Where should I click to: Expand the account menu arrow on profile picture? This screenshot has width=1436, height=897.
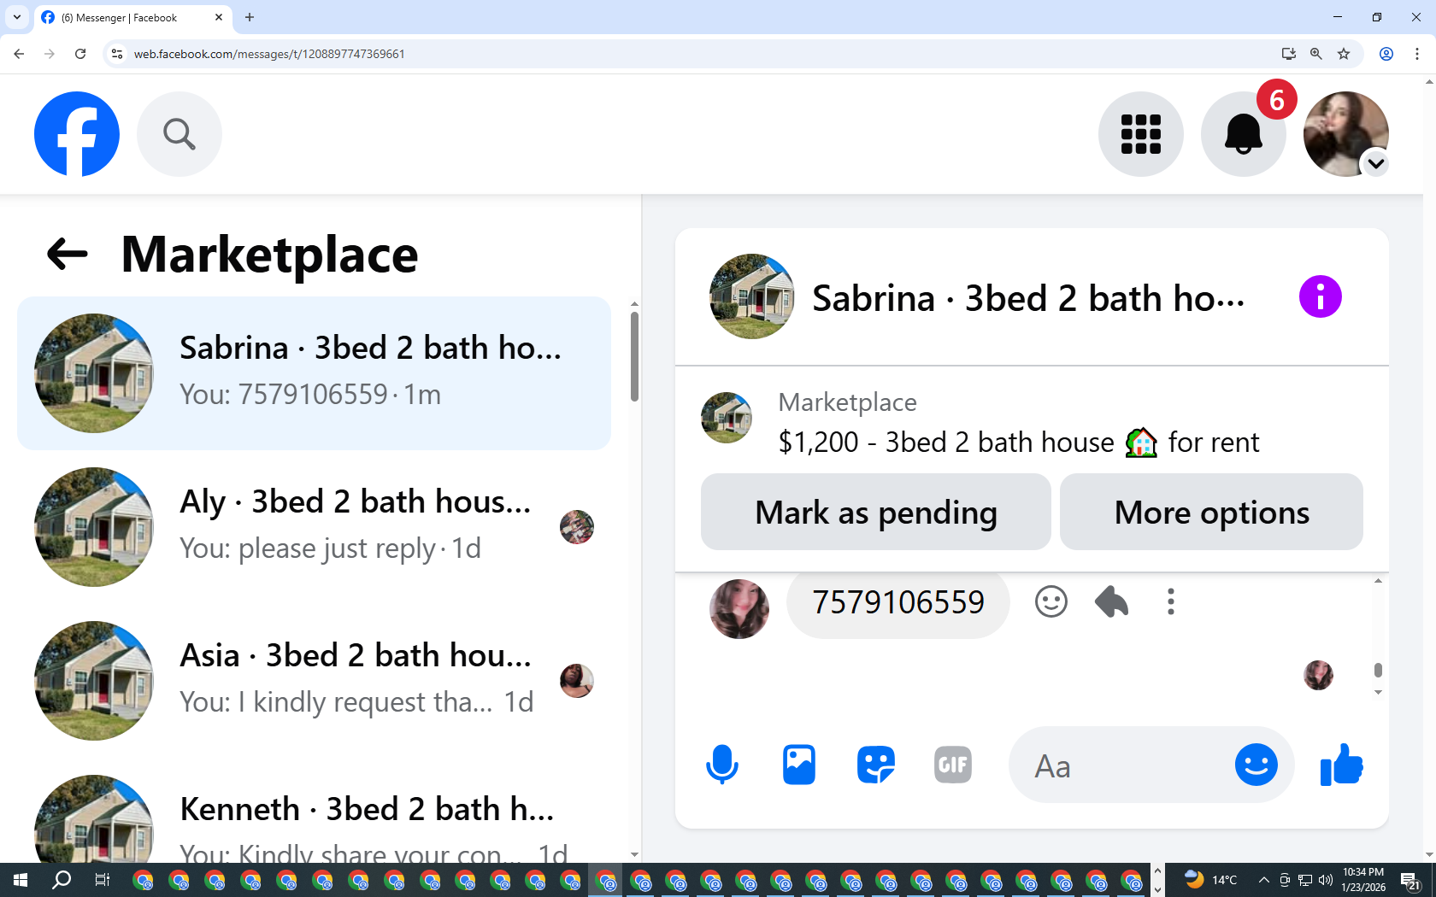1376,163
